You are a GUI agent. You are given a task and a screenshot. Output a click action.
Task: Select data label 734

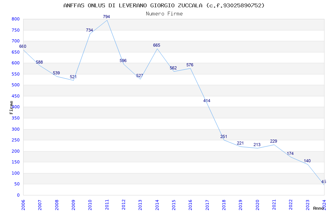click(90, 30)
